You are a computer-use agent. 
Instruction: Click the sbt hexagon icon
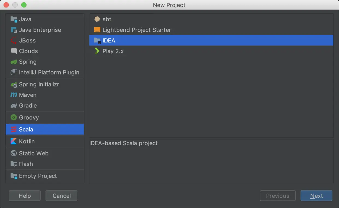pos(97,19)
